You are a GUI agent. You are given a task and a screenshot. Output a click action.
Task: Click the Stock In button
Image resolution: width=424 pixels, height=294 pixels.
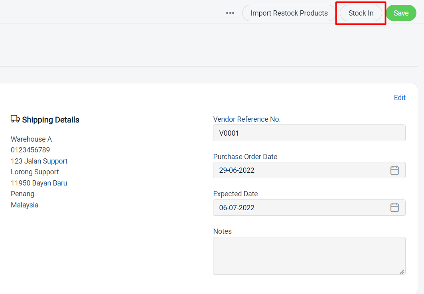pyautogui.click(x=361, y=13)
